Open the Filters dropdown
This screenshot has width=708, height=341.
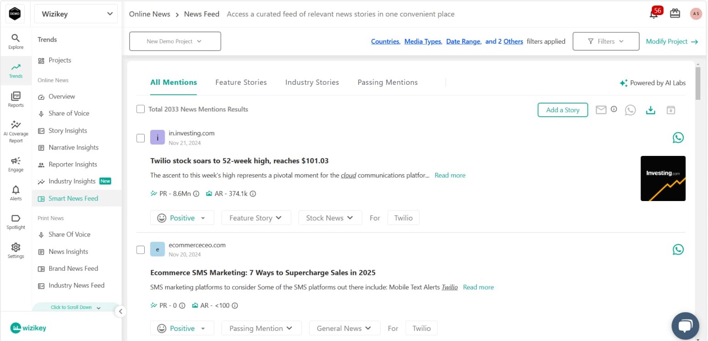[x=606, y=41]
